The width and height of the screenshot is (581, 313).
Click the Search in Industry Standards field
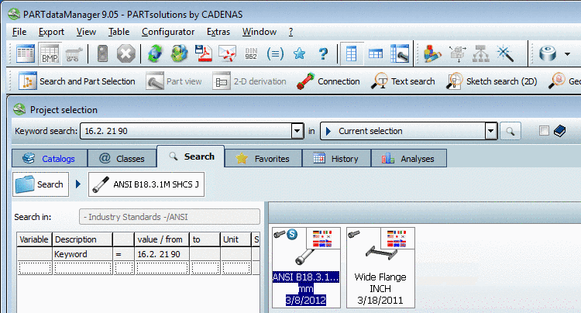[170, 217]
